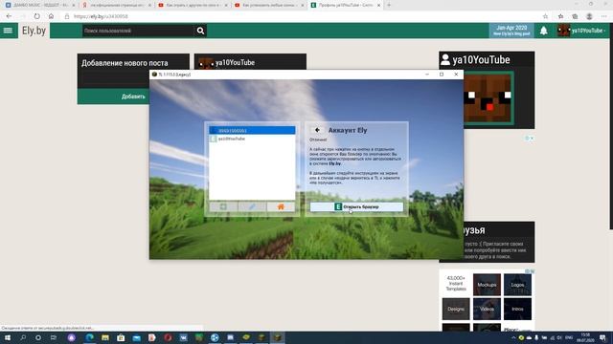Viewport: 613px width, 344px height.
Task: Open Microsoft Edge from the taskbar
Action: [x=89, y=337]
